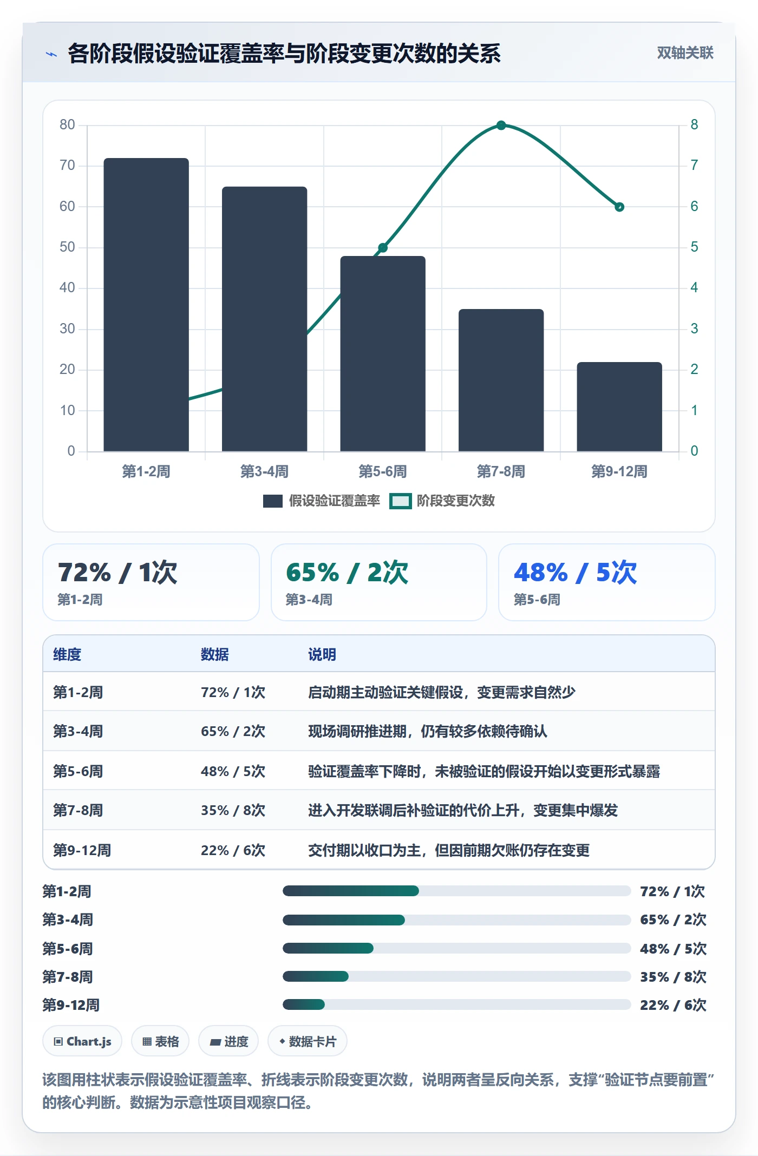Open the 72% / 1次 data card
Screen dimensions: 758x1156
tap(151, 582)
